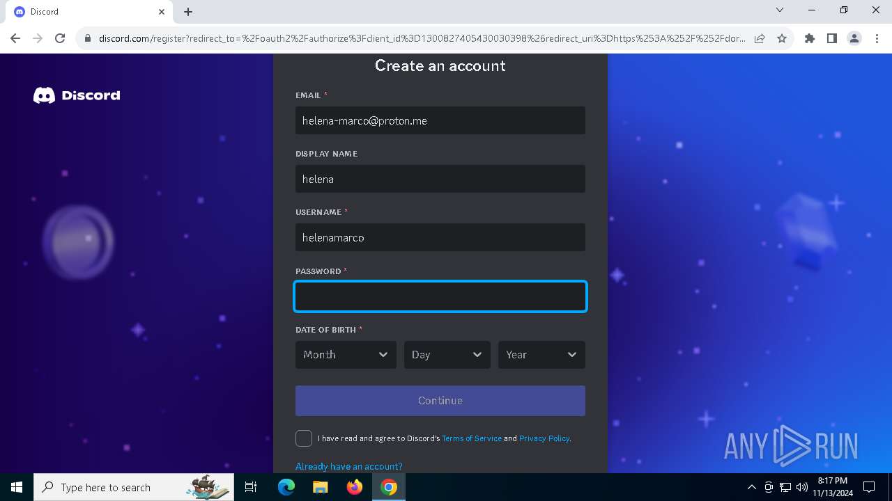Click the volume speaker icon
The image size is (892, 501).
(x=802, y=487)
